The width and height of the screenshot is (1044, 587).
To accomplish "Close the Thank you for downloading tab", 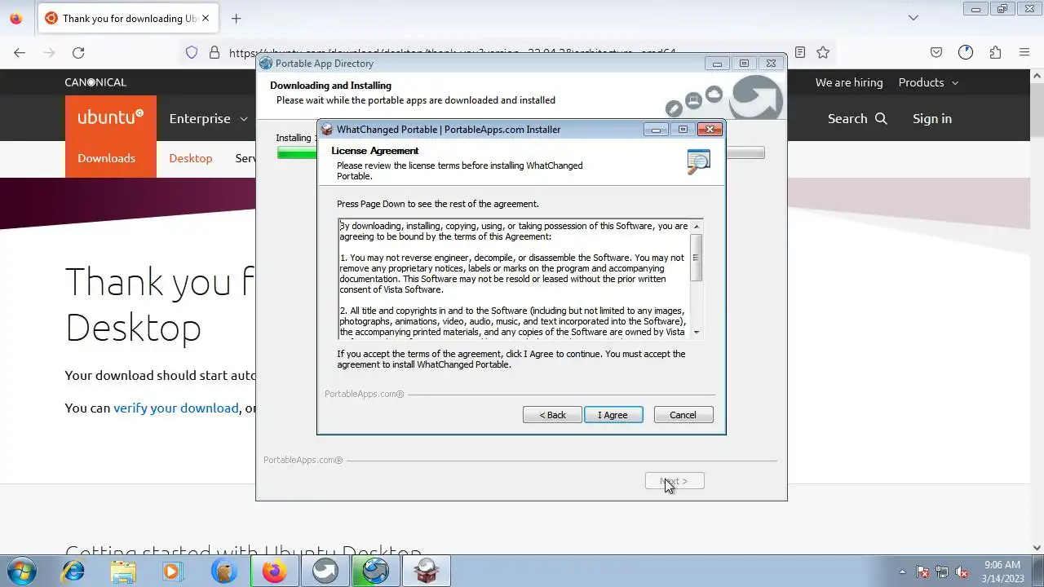I will pyautogui.click(x=206, y=18).
